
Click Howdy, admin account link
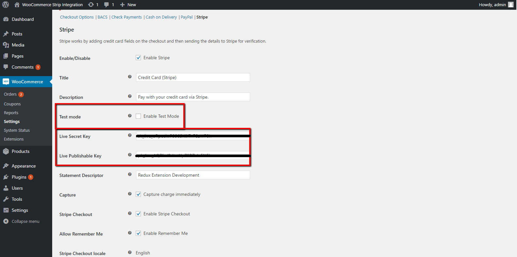[x=492, y=5]
